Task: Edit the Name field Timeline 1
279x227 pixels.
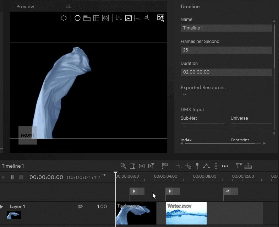Action: pos(226,28)
